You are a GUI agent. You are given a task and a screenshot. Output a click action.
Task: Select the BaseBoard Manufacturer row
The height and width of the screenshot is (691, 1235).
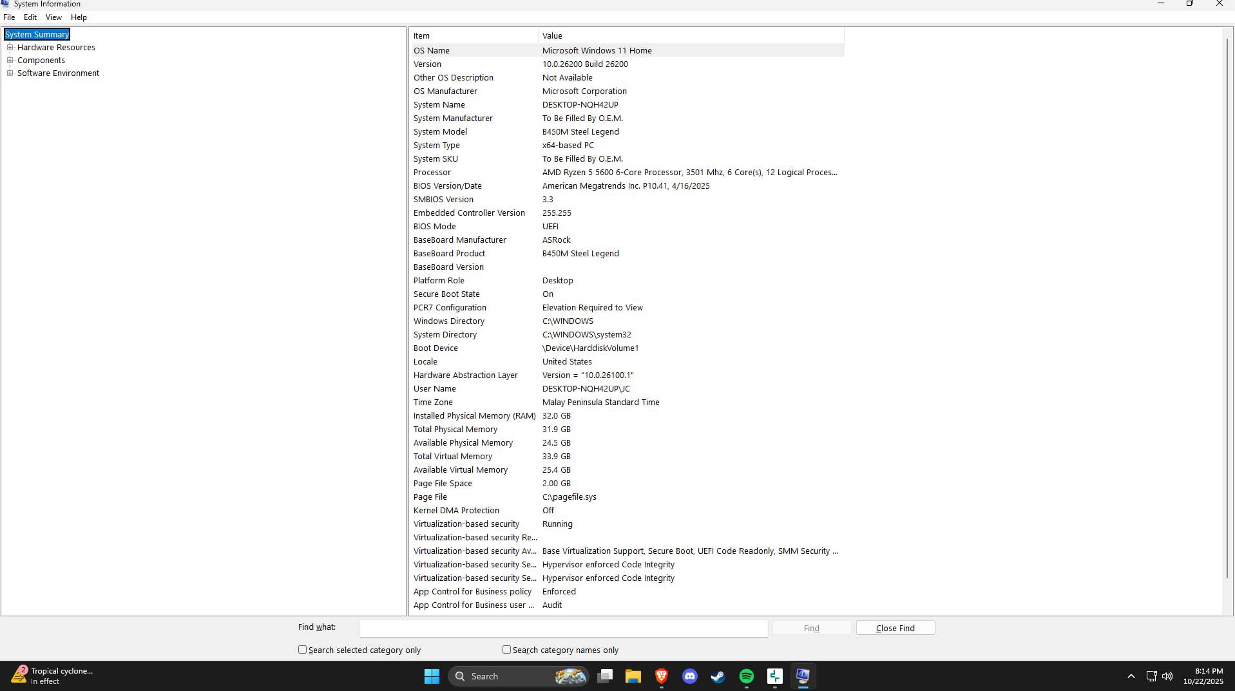click(627, 240)
